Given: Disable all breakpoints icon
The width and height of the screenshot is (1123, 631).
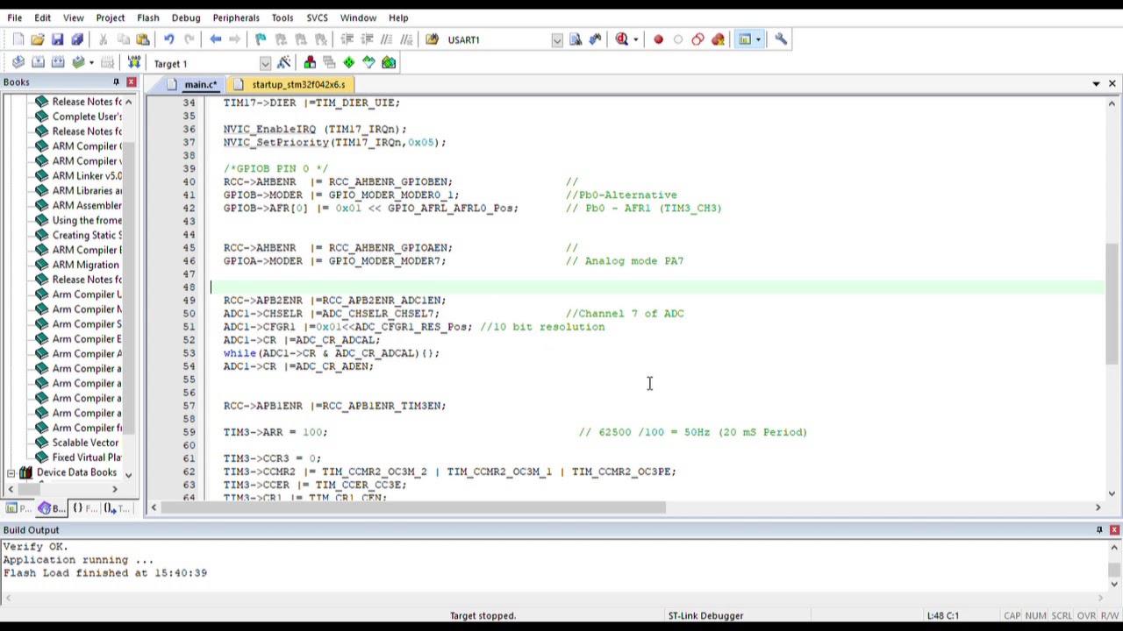Looking at the screenshot, I should coord(697,39).
